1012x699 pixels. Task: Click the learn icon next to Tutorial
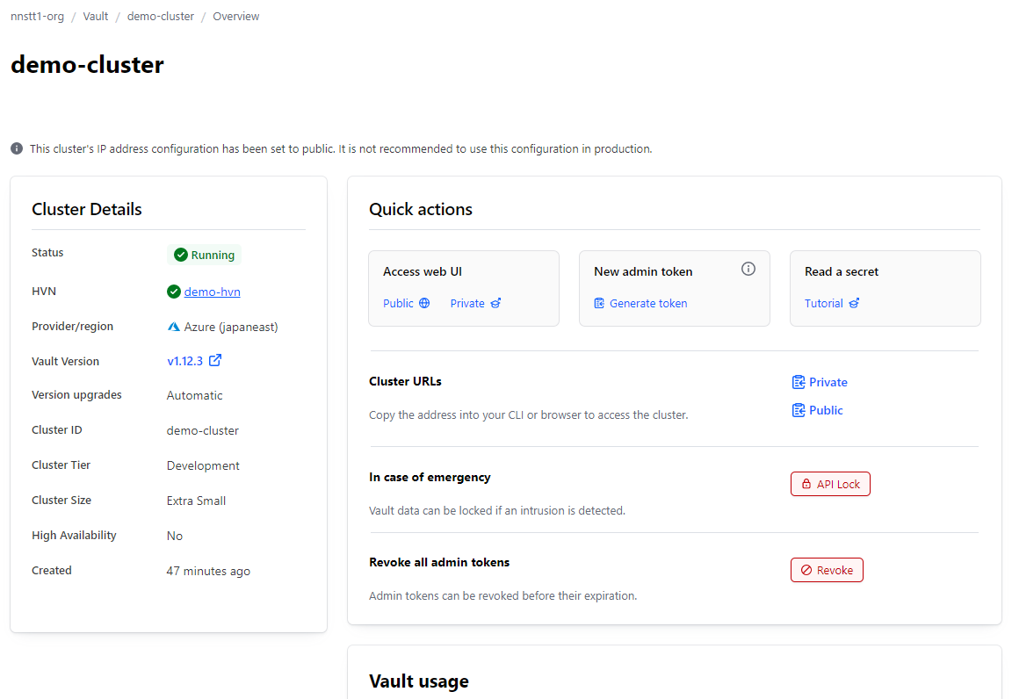854,303
